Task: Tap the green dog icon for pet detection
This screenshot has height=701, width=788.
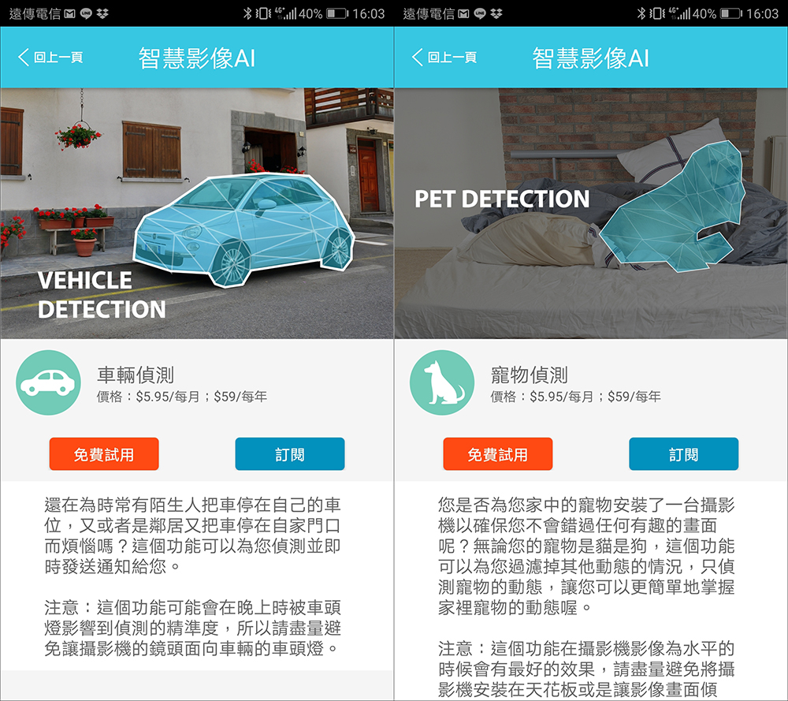Action: click(442, 382)
